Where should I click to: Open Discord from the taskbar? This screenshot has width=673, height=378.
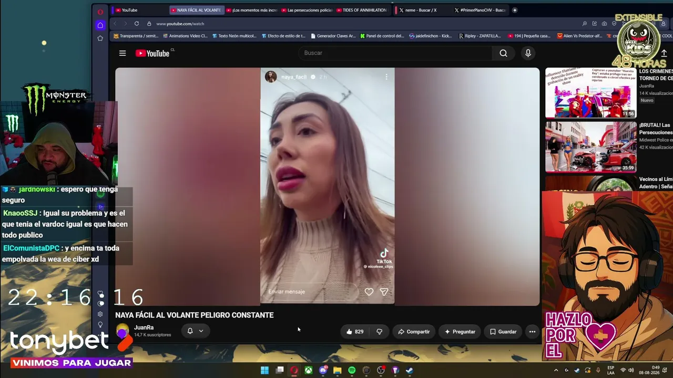click(323, 371)
